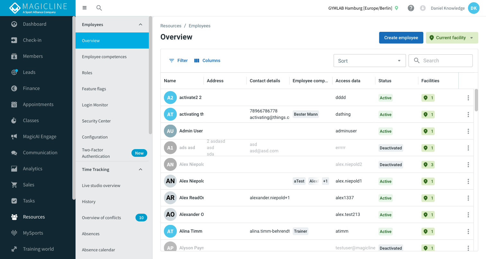Click the green location pin beside GYMLAB Hamburg
The width and height of the screenshot is (486, 259).
(397, 8)
